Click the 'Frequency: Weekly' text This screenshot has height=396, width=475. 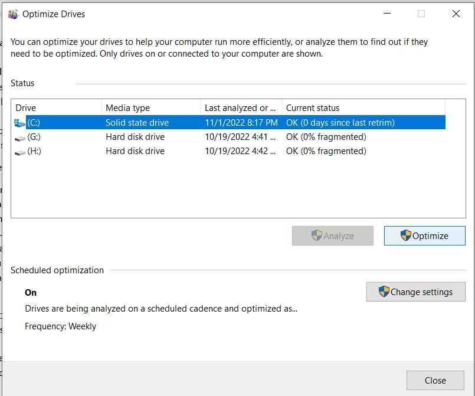pos(60,326)
